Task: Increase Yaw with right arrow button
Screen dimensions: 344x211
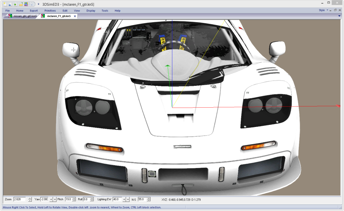Action: [x=55, y=199]
